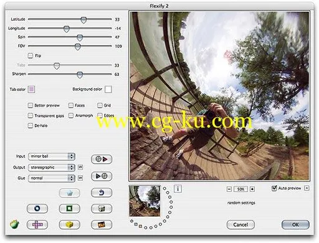Enable the De-halo checkbox

pyautogui.click(x=31, y=126)
